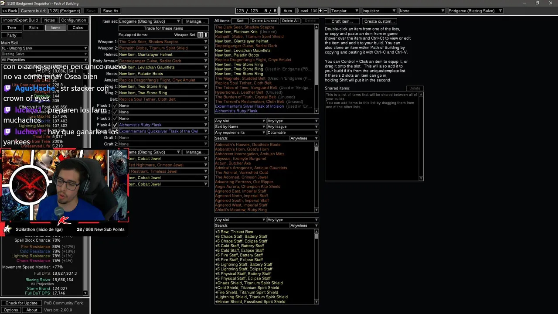Go back with << Back button
The width and height of the screenshot is (558, 314).
(x=10, y=11)
